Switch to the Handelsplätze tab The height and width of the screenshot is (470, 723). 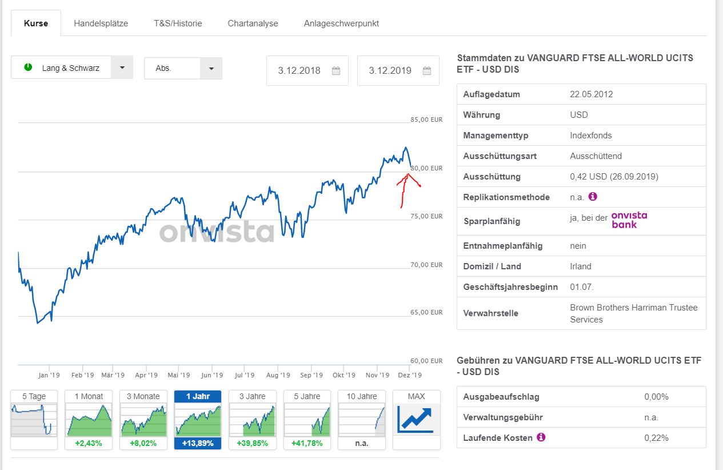coord(101,23)
